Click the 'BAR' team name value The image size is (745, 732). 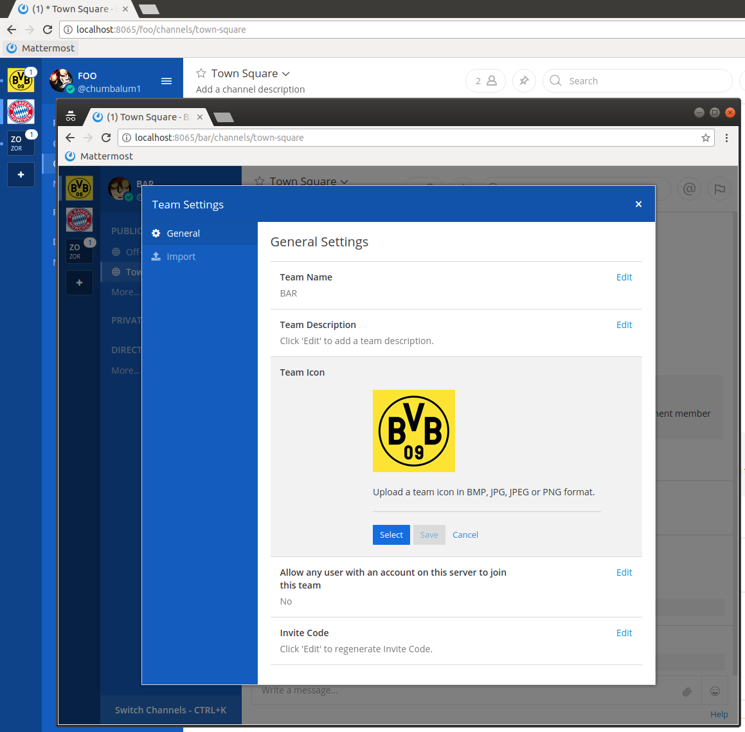(x=289, y=293)
